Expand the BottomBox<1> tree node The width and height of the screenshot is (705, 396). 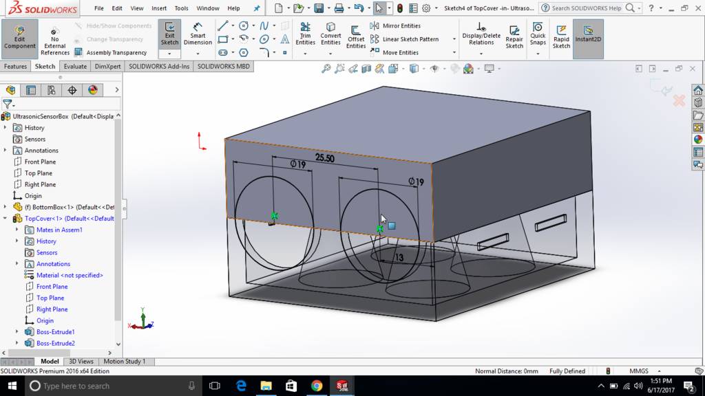[6, 207]
